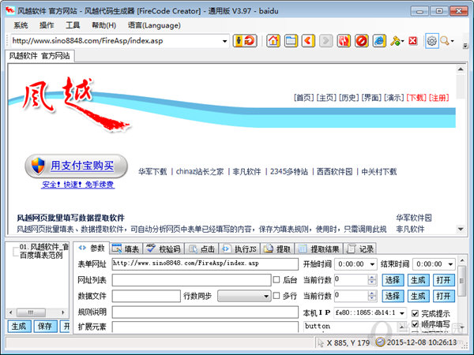Open the 华军下载 link

click(x=152, y=172)
